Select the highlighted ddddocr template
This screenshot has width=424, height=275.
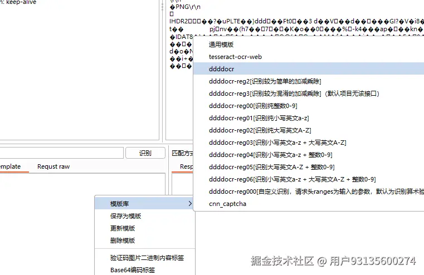pyautogui.click(x=309, y=69)
